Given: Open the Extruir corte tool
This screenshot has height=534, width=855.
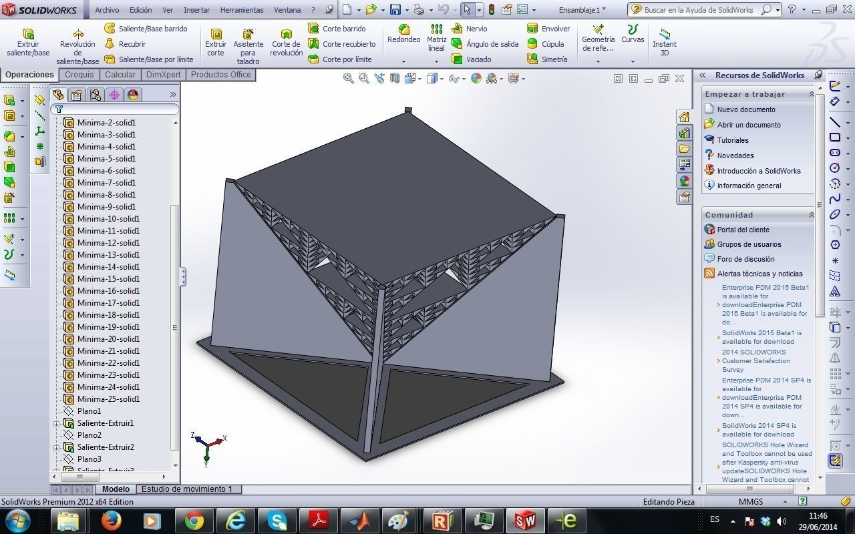Looking at the screenshot, I should tap(216, 43).
